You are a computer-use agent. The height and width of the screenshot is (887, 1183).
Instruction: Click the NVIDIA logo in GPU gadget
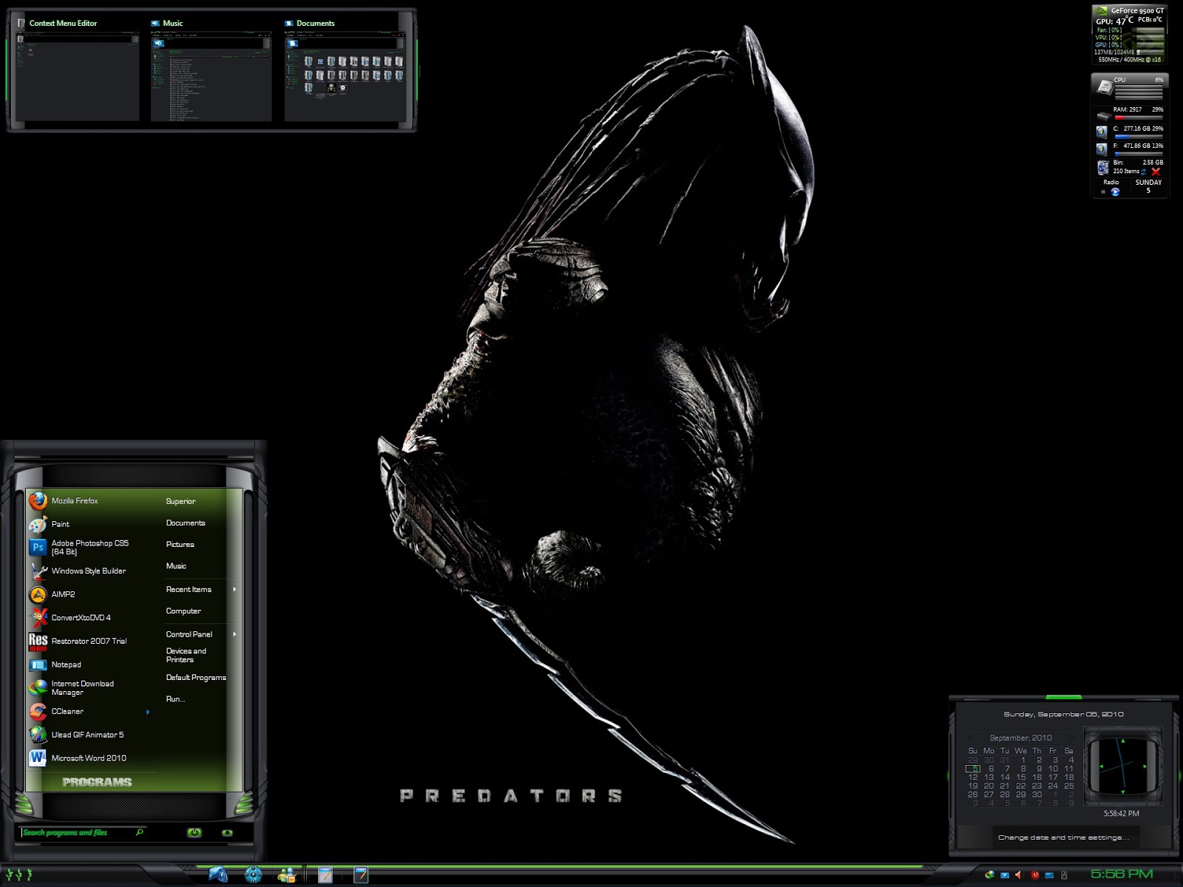tap(1101, 11)
